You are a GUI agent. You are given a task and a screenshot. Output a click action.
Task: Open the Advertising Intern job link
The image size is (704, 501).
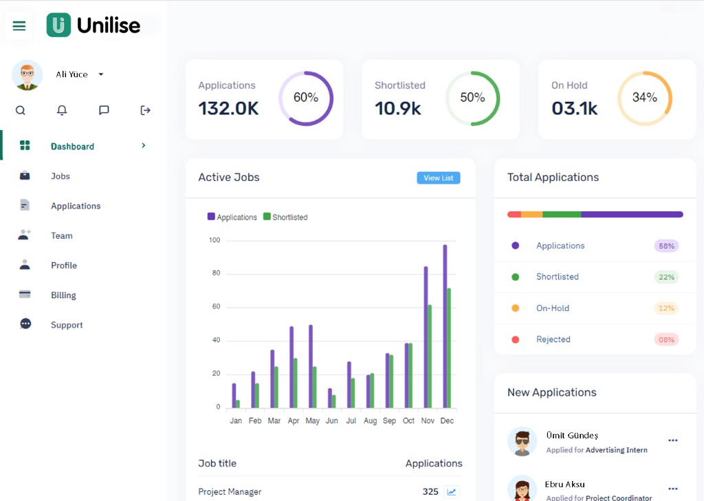tap(617, 450)
